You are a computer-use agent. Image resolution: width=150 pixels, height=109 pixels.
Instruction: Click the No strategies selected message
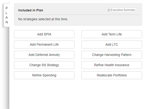coord(43,19)
